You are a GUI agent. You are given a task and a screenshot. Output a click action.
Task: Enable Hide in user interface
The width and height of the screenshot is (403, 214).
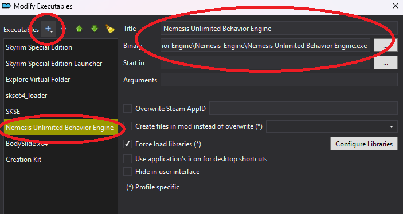click(127, 172)
